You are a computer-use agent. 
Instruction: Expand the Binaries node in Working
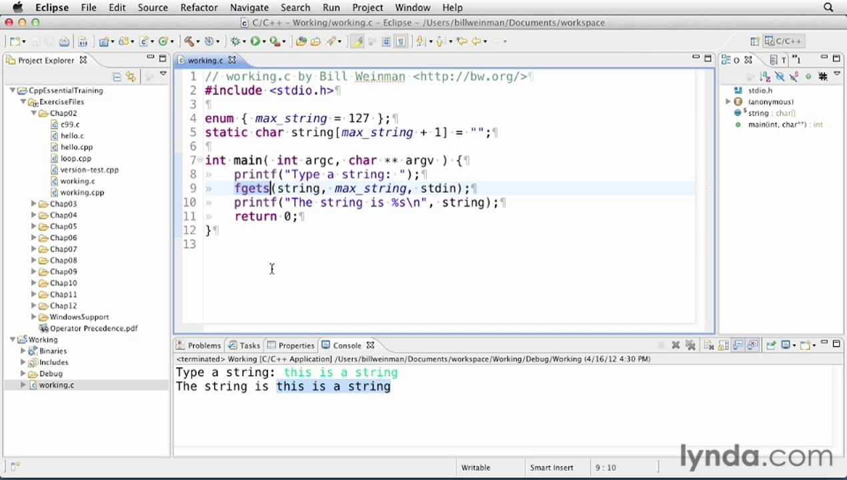[x=23, y=351]
